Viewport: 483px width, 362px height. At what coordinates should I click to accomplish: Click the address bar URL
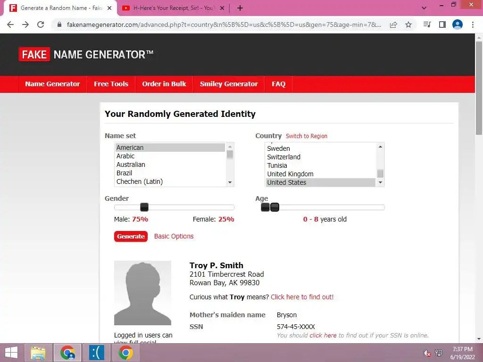(224, 25)
